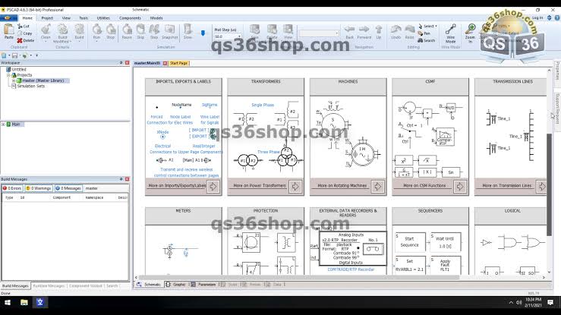Open the Windows Start menu
Image resolution: width=561 pixels, height=315 pixels.
pyautogui.click(x=7, y=303)
